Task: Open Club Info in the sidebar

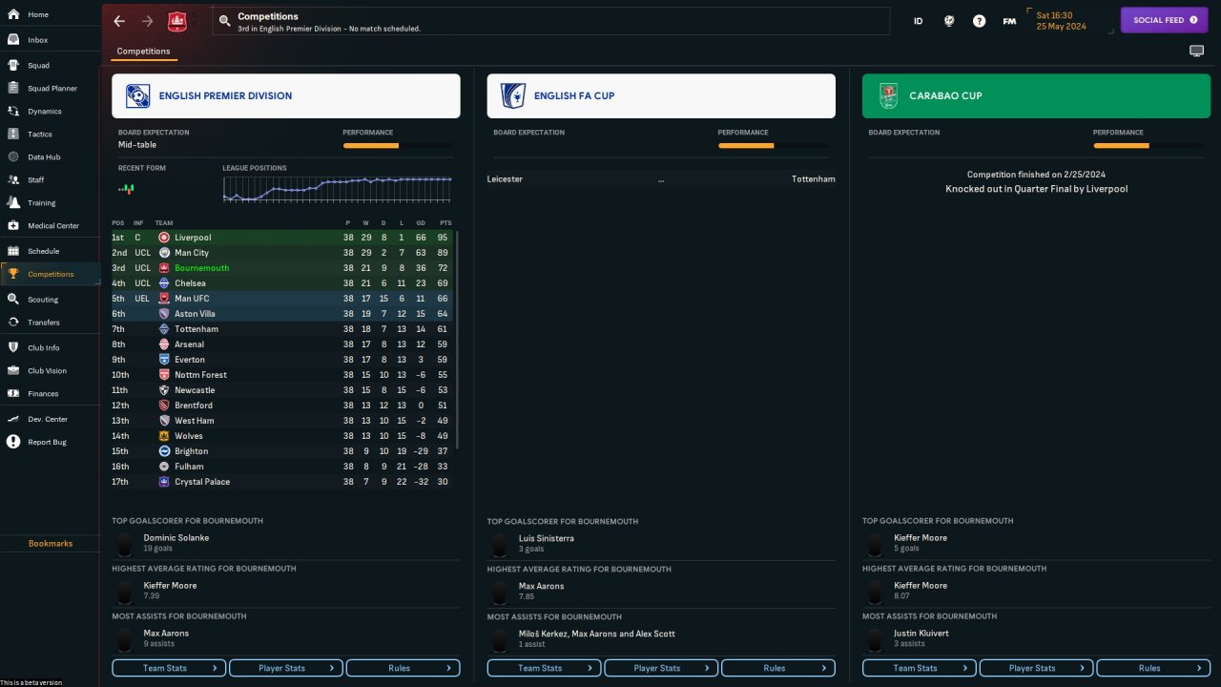Action: click(43, 347)
